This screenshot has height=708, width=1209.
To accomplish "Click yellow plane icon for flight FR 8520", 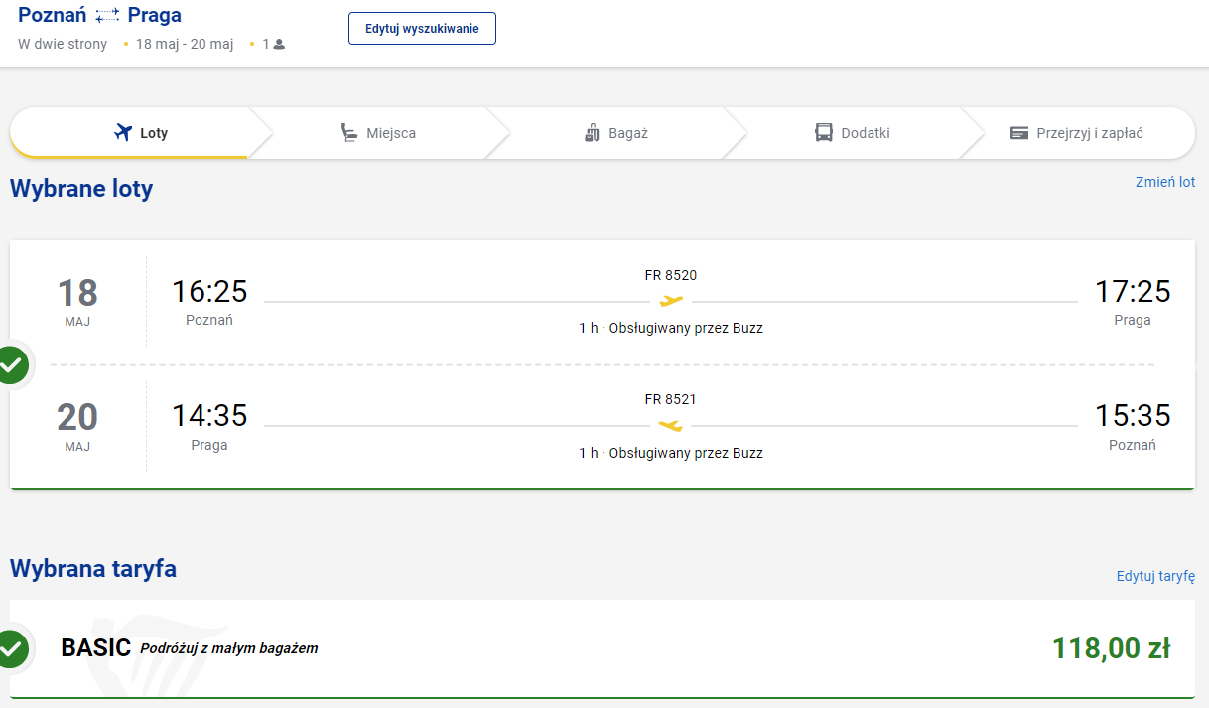I will coord(671,301).
